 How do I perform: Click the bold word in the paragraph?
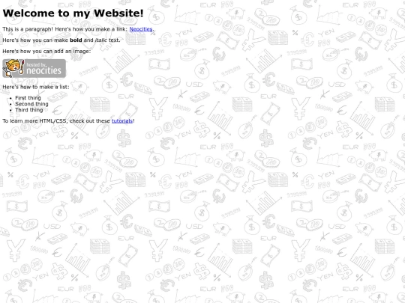point(76,40)
